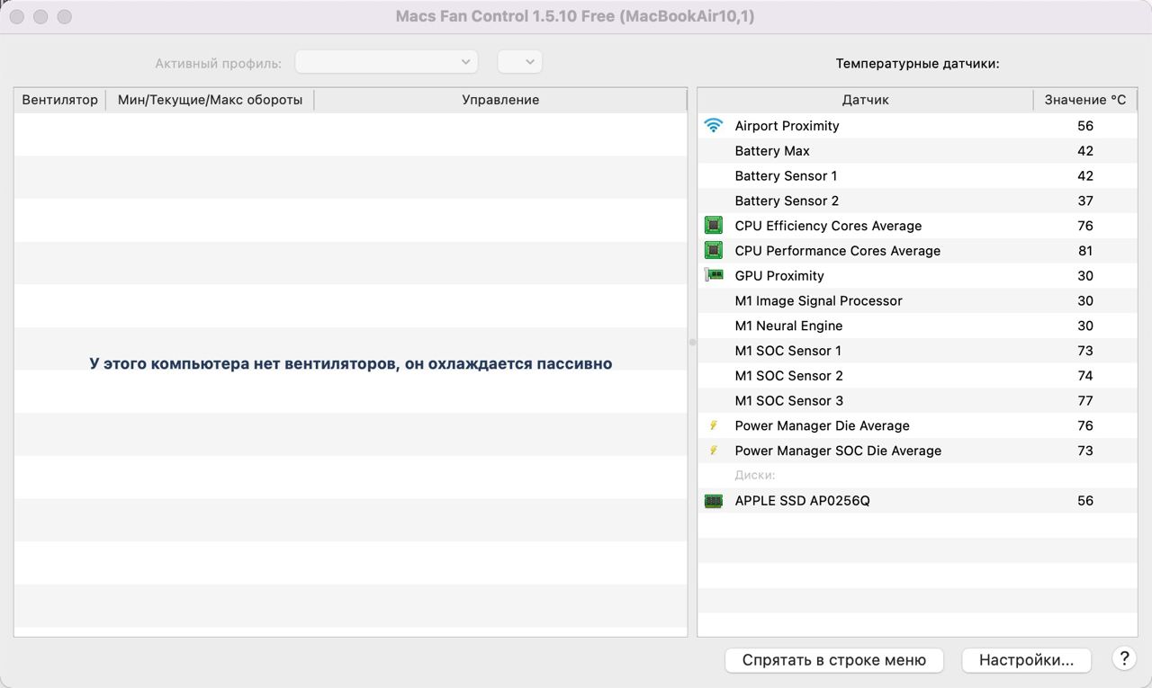Click the lightning icon beside Power Manager Die Average
The width and height of the screenshot is (1152, 688).
(714, 425)
